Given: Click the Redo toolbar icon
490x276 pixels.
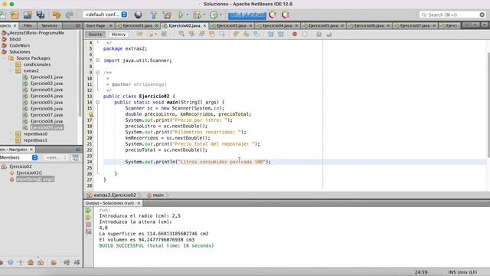Looking at the screenshot, I should [70, 15].
